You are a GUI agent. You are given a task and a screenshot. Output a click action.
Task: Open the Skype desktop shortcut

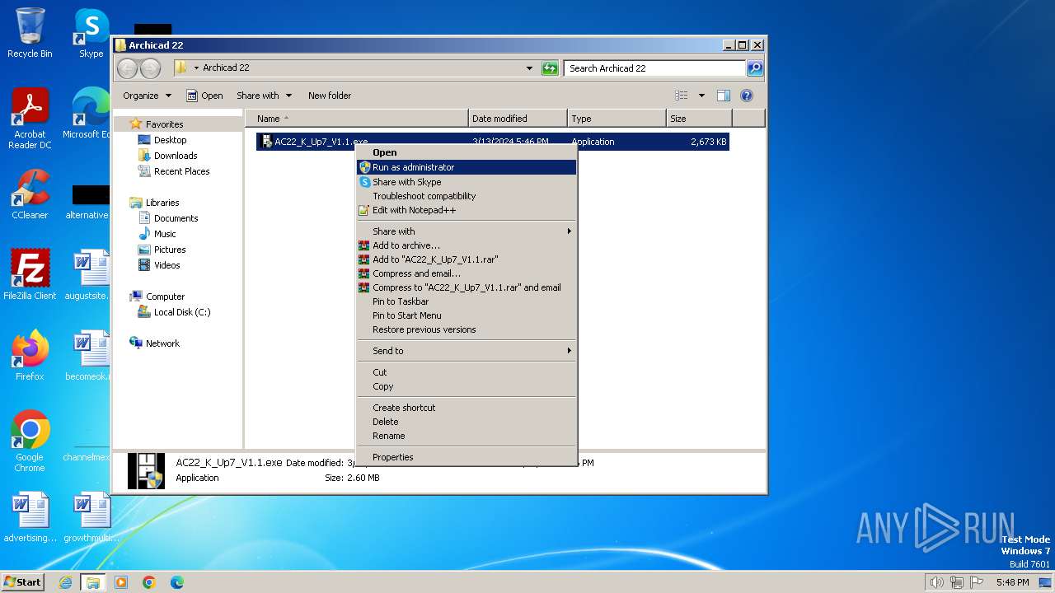click(x=91, y=33)
